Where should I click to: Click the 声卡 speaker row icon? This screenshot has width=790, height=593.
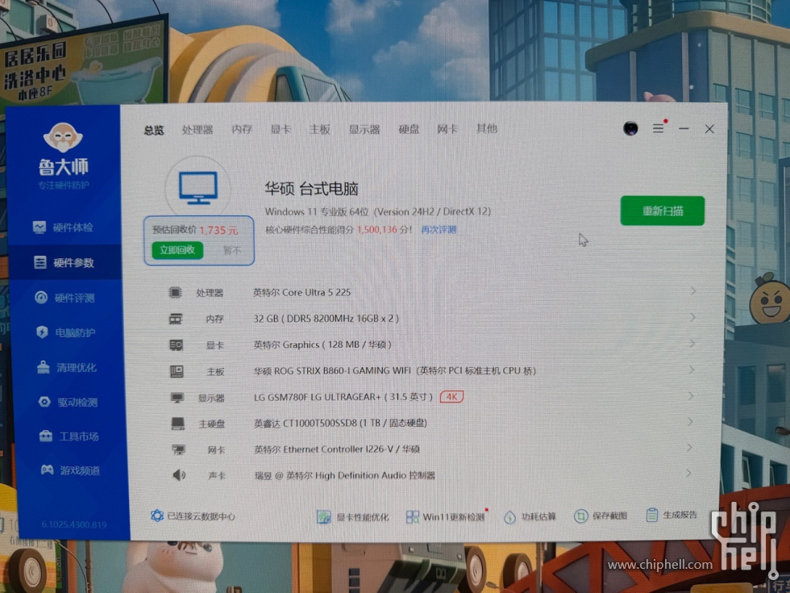(x=179, y=475)
